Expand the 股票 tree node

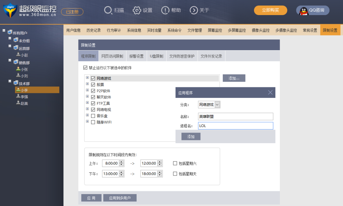(x=87, y=84)
